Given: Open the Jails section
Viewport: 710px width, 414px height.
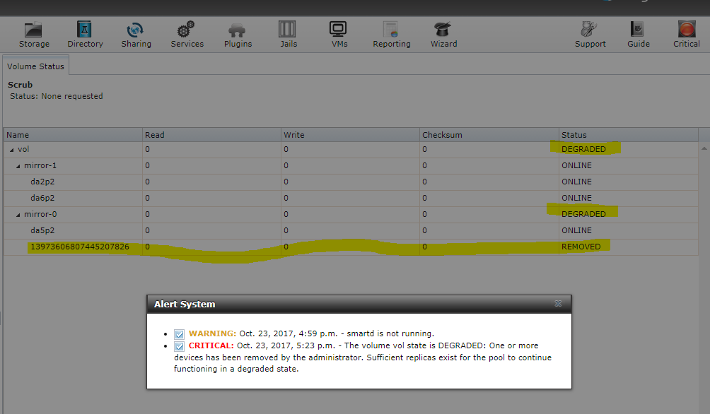Looking at the screenshot, I should tap(288, 35).
